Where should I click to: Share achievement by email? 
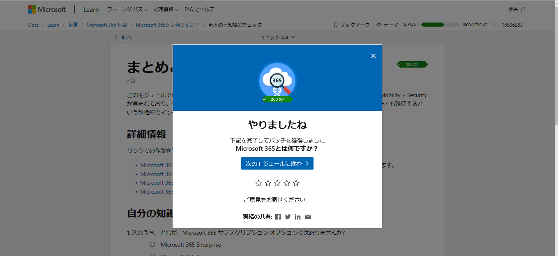click(308, 217)
